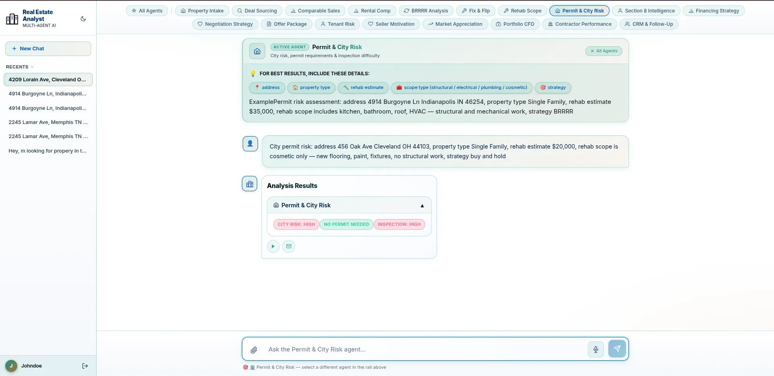Click the house icon in active agent card
Image resolution: width=774 pixels, height=376 pixels.
click(257, 51)
